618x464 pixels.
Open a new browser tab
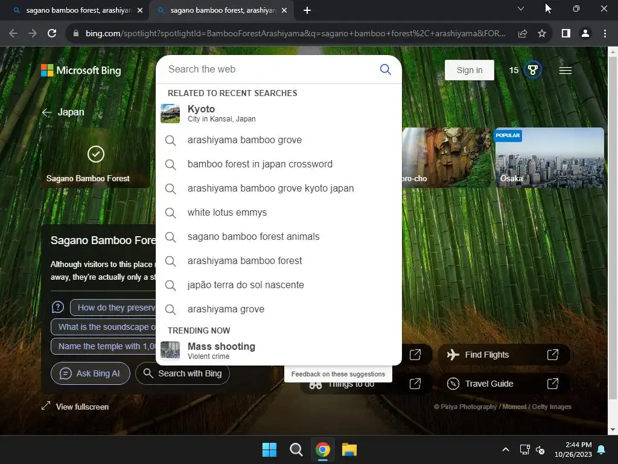[x=307, y=10]
